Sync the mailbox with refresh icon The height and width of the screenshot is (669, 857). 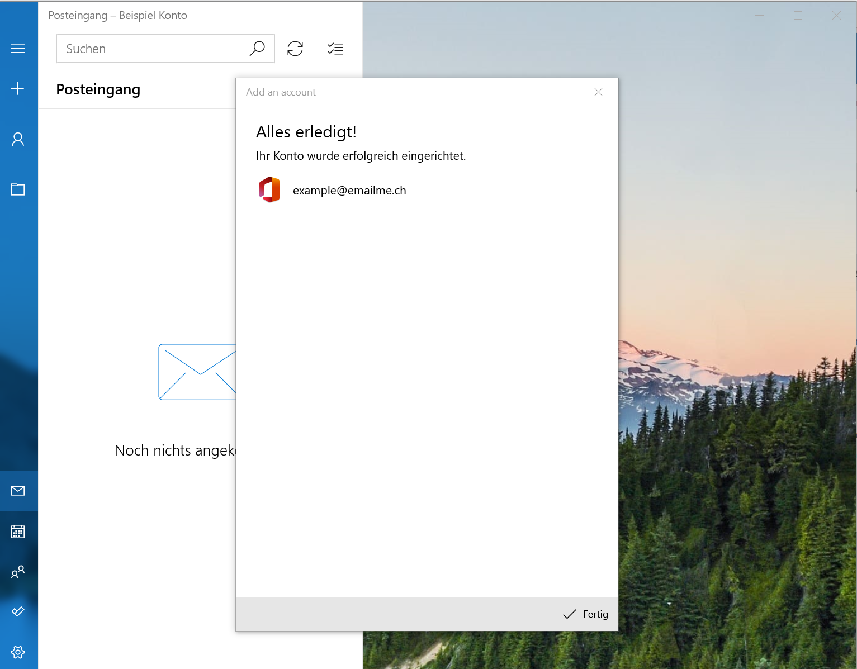295,49
